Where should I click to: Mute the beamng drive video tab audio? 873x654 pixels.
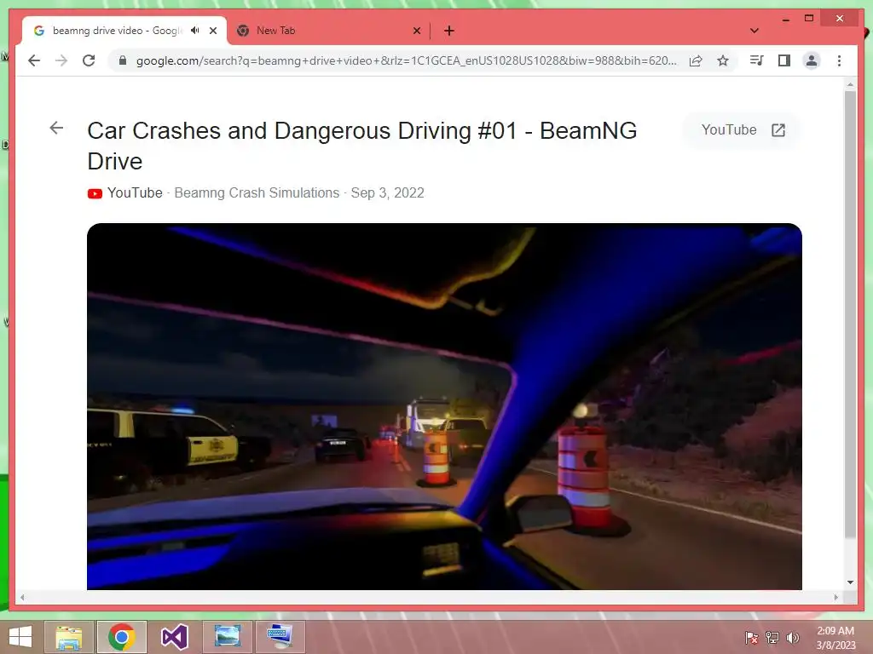tap(194, 31)
